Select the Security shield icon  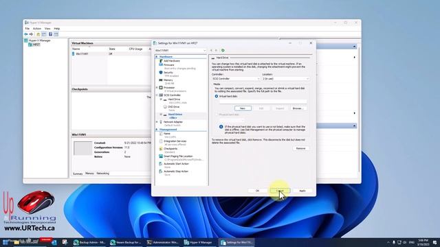tap(161, 72)
